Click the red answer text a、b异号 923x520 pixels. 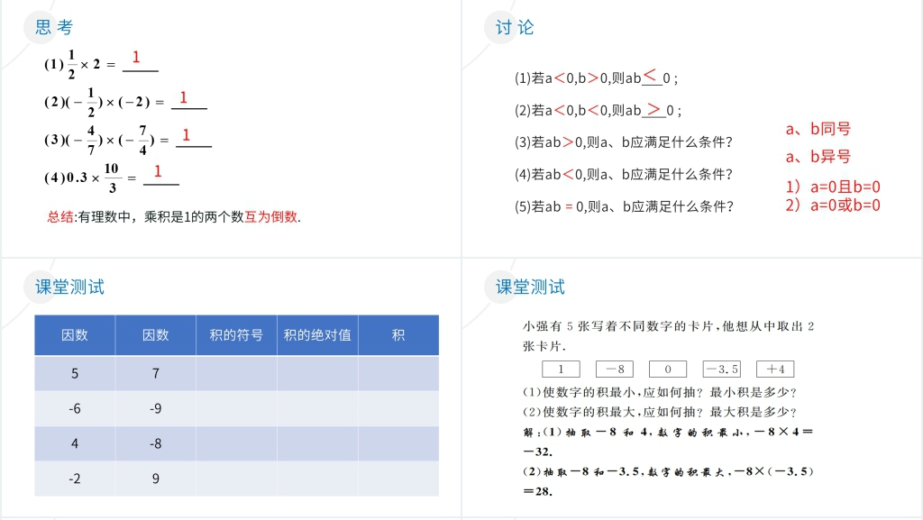(818, 157)
